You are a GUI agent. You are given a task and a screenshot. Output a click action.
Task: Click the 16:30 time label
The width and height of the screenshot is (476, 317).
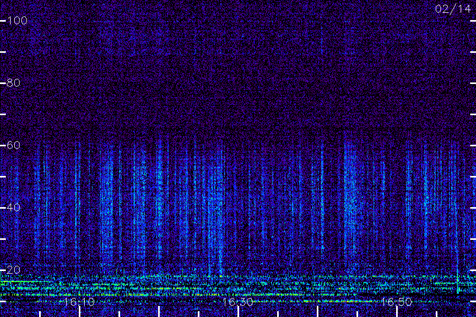pyautogui.click(x=238, y=302)
